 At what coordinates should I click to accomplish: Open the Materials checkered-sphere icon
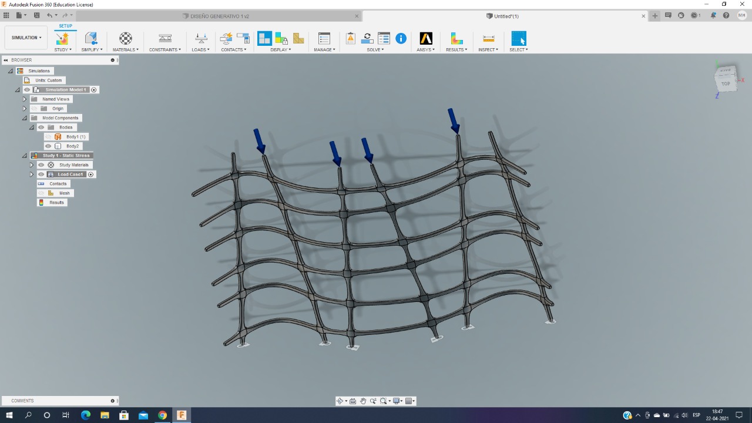tap(126, 38)
